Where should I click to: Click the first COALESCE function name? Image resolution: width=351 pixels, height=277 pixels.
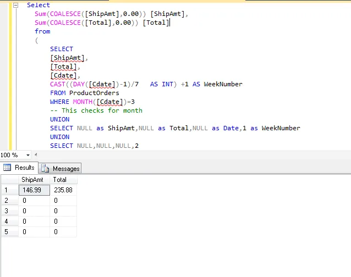click(65, 14)
